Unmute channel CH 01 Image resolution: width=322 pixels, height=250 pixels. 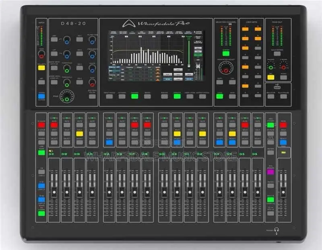click(x=54, y=125)
